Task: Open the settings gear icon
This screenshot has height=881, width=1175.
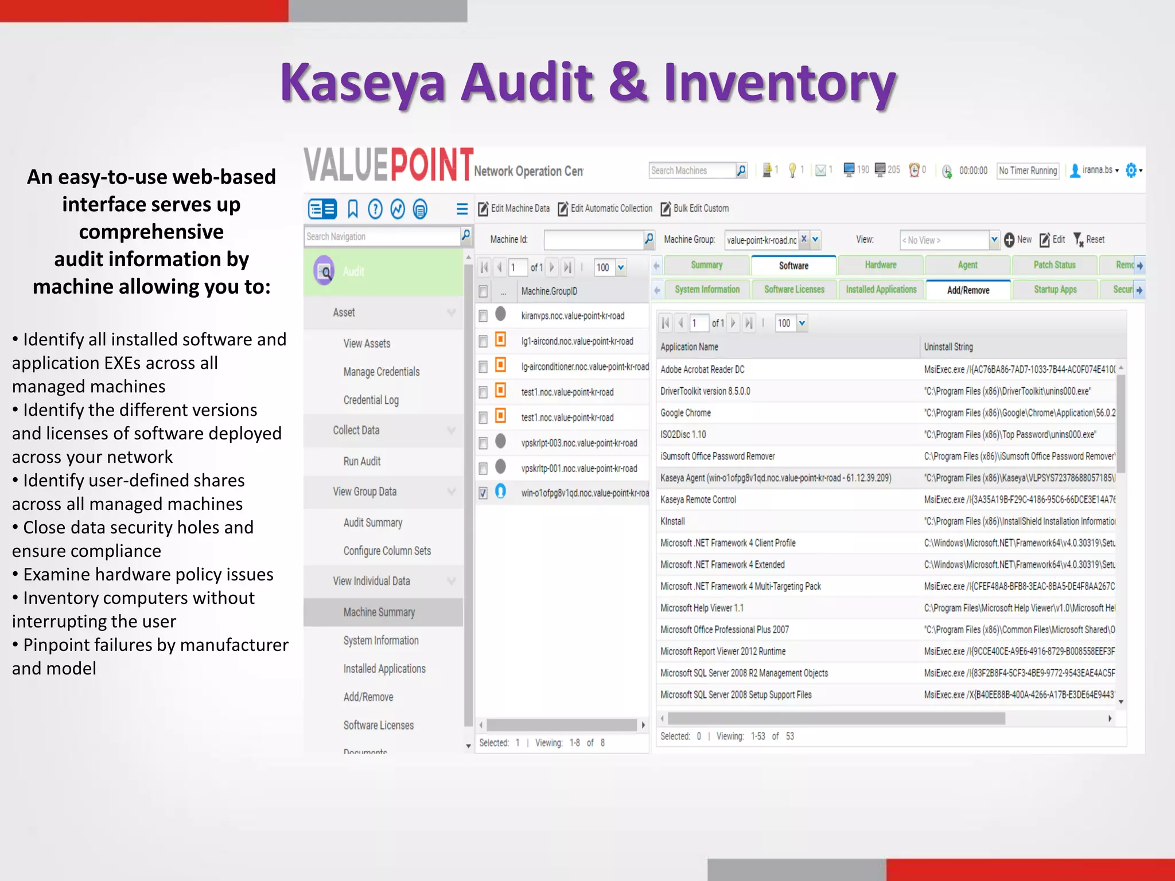Action: coord(1131,170)
